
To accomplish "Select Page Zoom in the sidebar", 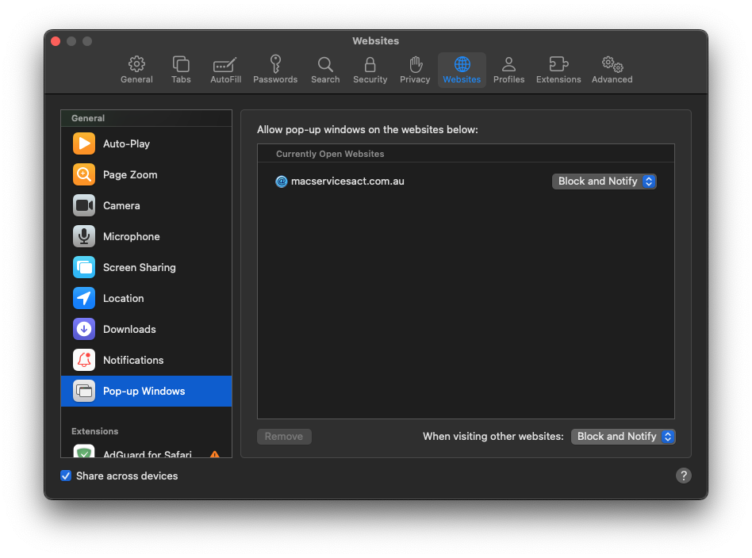I will click(130, 174).
